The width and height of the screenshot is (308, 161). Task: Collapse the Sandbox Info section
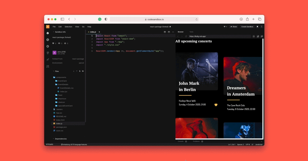point(53,32)
